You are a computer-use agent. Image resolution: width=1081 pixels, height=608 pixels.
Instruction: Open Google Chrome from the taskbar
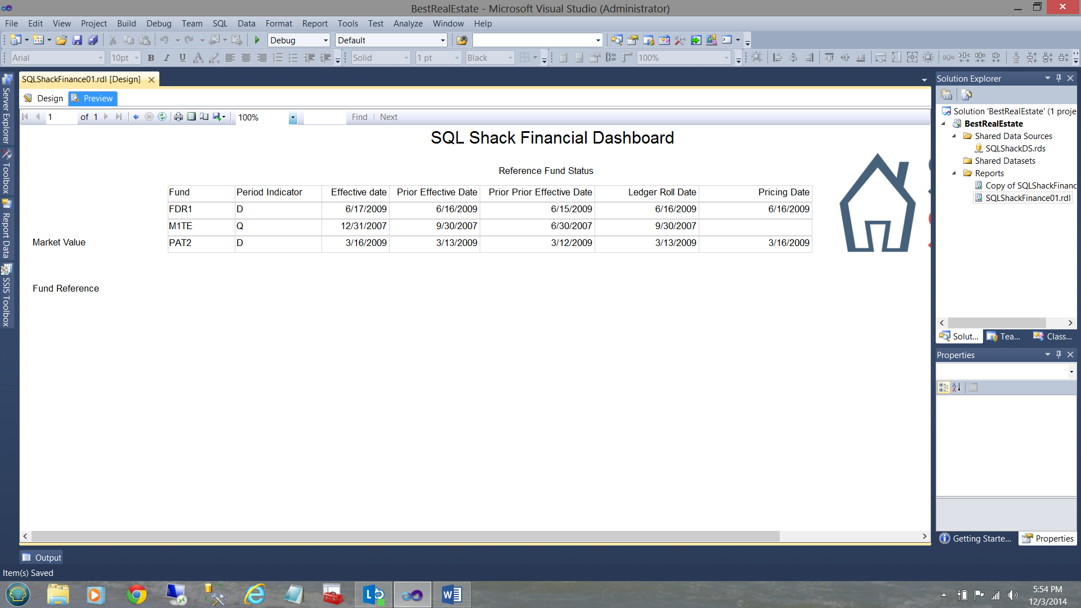pyautogui.click(x=136, y=594)
